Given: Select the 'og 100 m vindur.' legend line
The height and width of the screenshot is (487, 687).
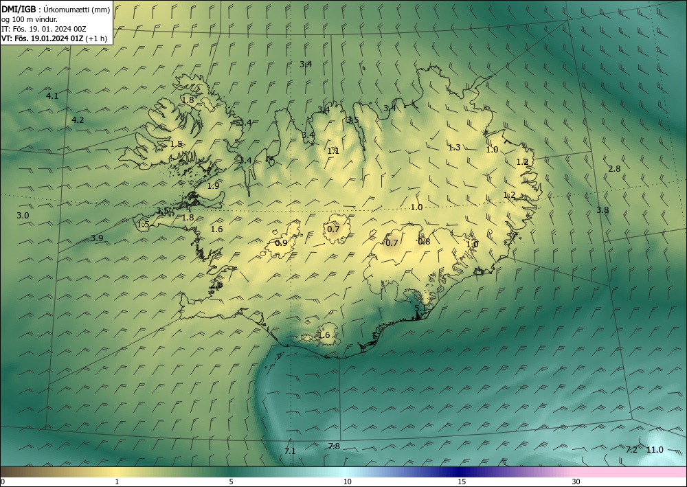Looking at the screenshot, I should point(29,19).
